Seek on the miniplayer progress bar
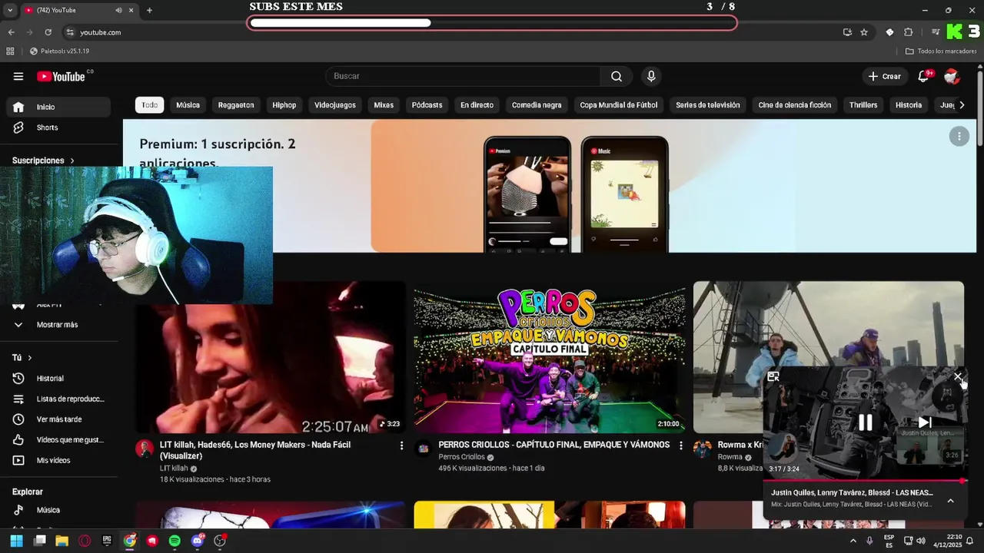This screenshot has width=984, height=553. tap(865, 481)
